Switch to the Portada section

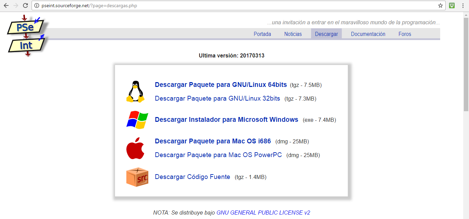262,34
